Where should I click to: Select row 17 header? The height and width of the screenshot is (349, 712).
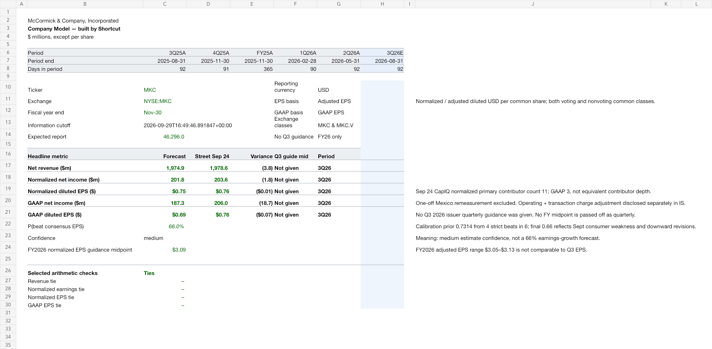(x=8, y=165)
